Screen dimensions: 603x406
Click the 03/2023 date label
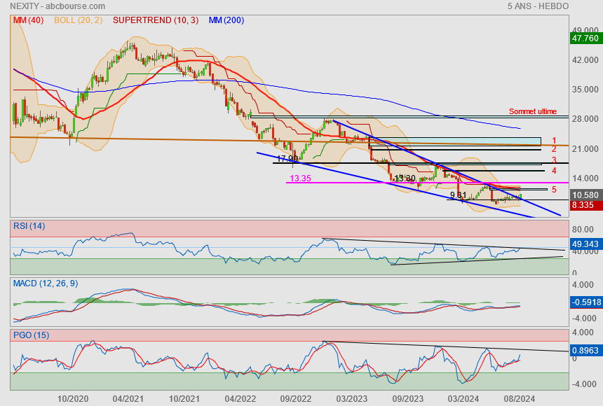click(x=352, y=399)
